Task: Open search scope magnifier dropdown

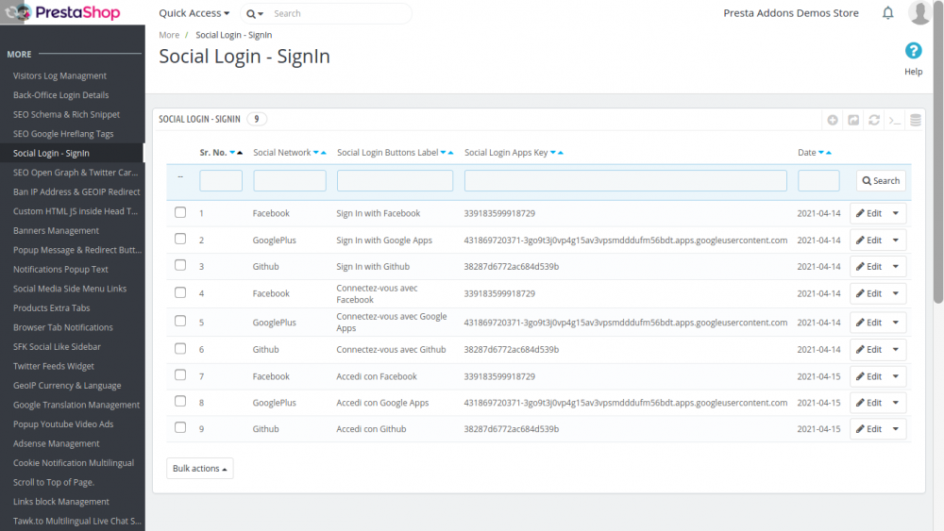Action: (x=255, y=13)
